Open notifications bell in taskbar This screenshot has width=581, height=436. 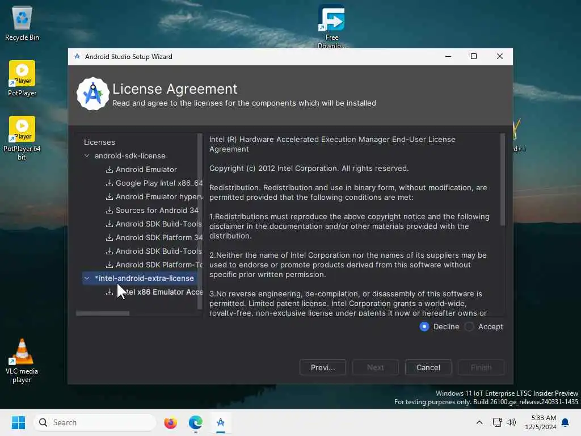(565, 422)
